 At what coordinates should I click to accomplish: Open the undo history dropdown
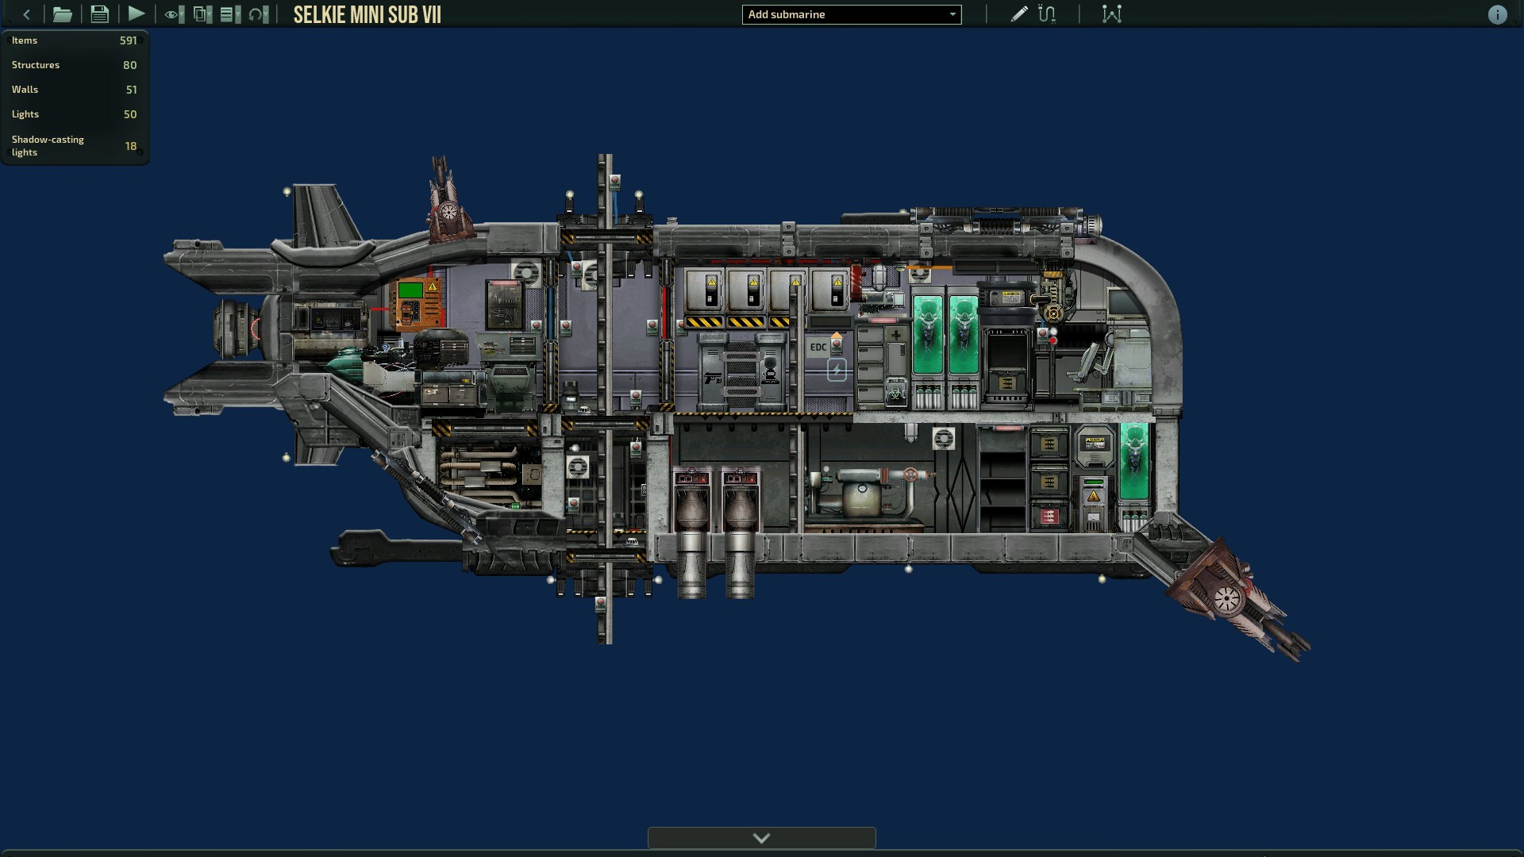(x=259, y=14)
